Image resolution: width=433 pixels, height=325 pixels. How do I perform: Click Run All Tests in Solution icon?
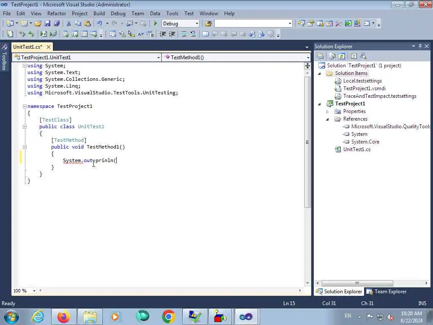point(31,34)
